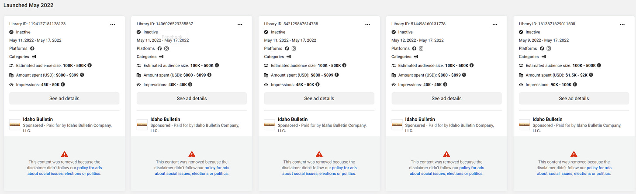Image resolution: width=636 pixels, height=194 pixels.
Task: Click Facebook platform icon in ad 1613871629011508
Action: pyautogui.click(x=542, y=48)
